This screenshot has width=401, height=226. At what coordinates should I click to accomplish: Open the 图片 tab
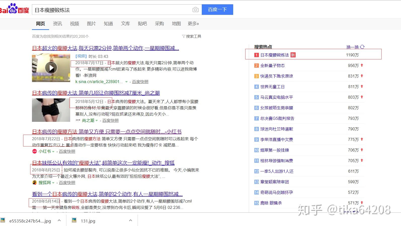pos(91,24)
